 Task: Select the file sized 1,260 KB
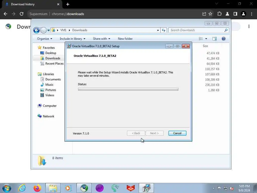pyautogui.click(x=214, y=90)
